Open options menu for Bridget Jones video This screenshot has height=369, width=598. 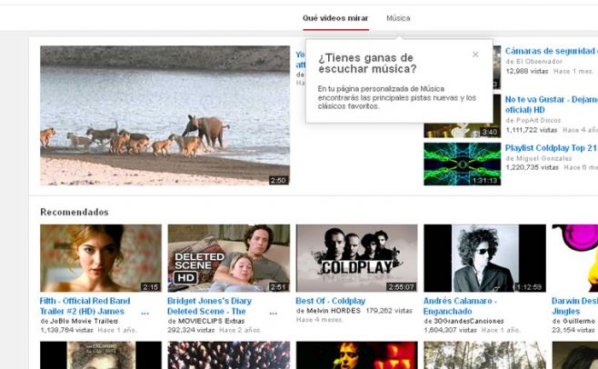pyautogui.click(x=273, y=313)
